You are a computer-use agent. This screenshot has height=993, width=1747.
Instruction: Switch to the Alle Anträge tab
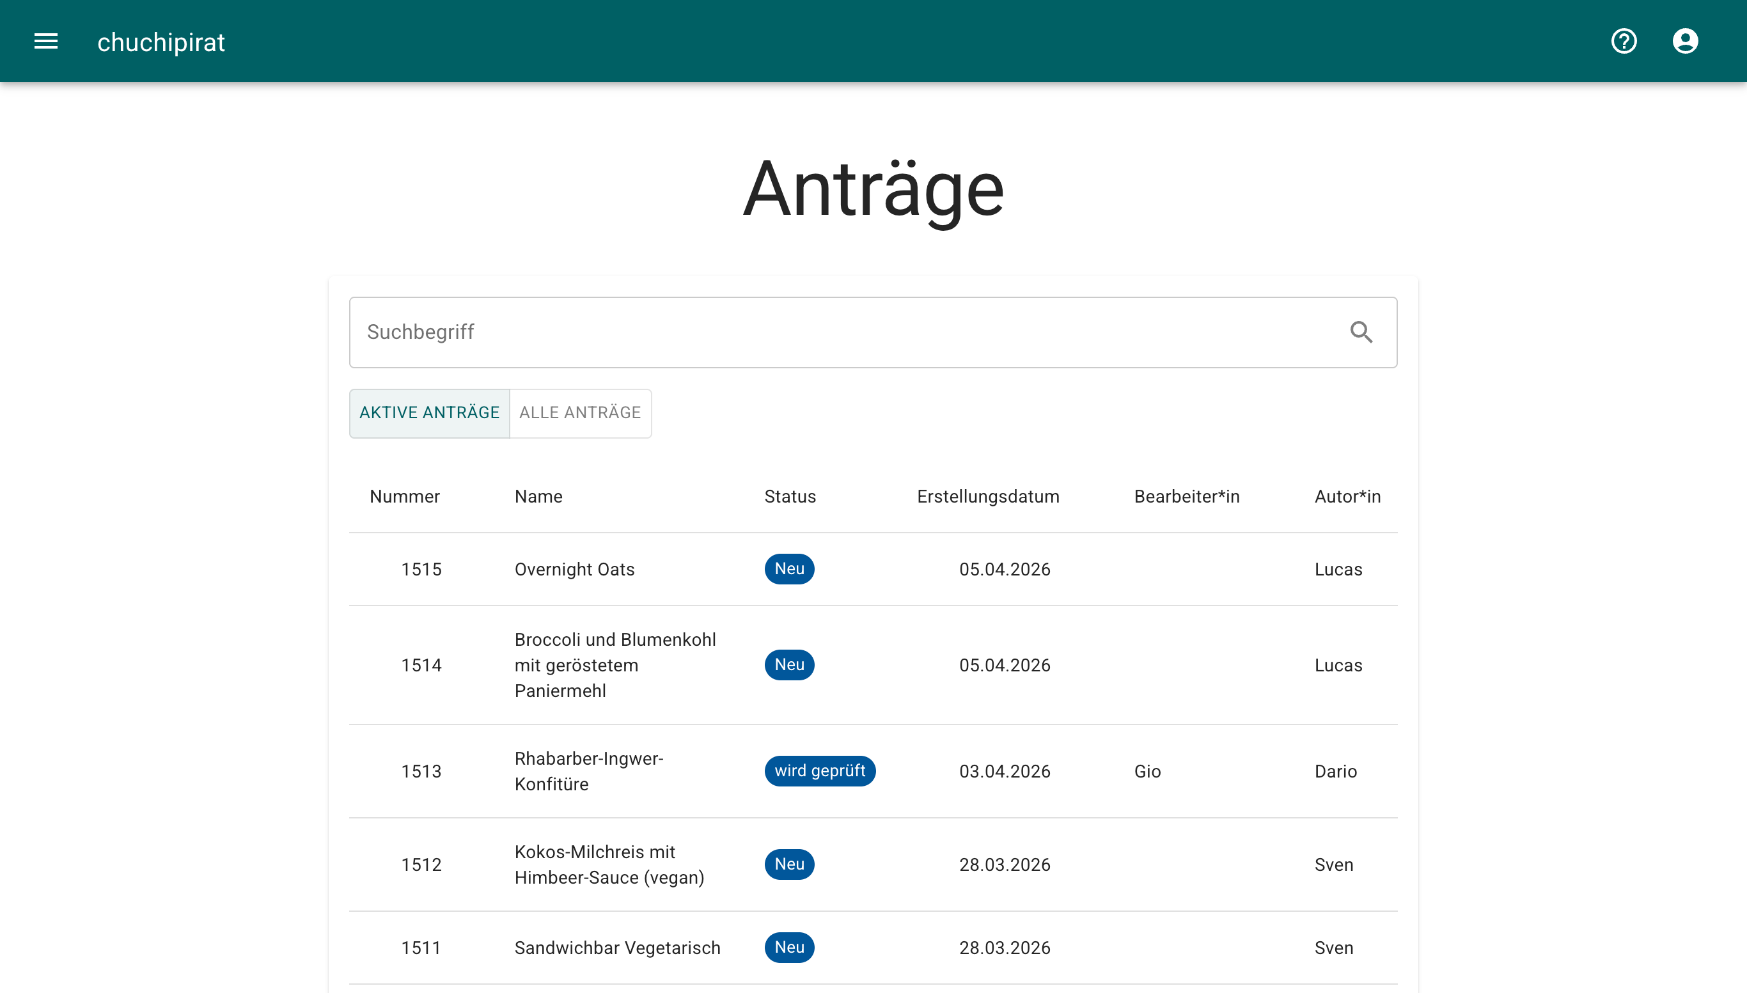pyautogui.click(x=580, y=413)
